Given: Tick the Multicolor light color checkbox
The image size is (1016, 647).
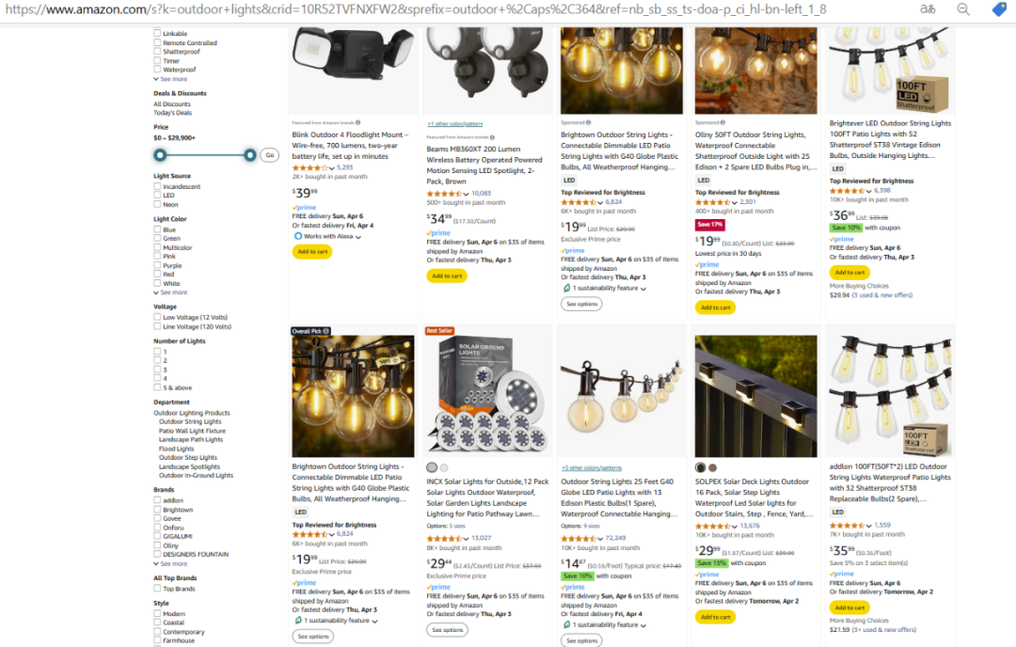Looking at the screenshot, I should (x=157, y=247).
